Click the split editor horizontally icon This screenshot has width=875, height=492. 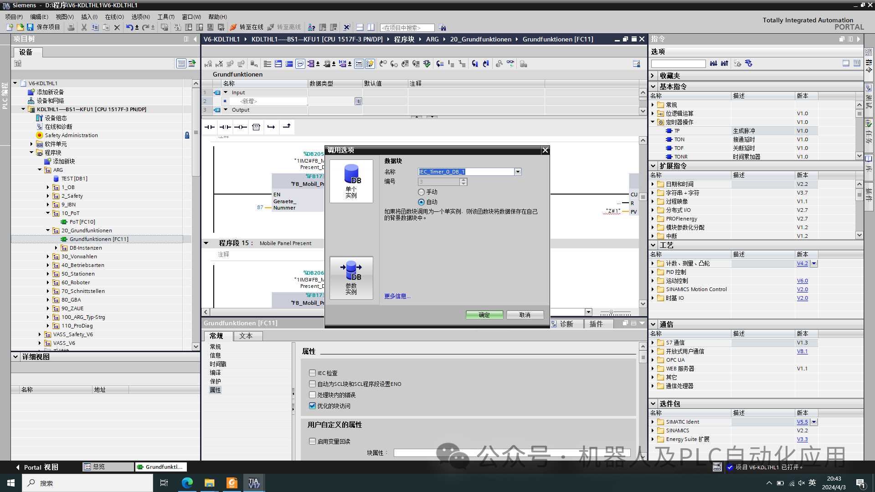360,27
